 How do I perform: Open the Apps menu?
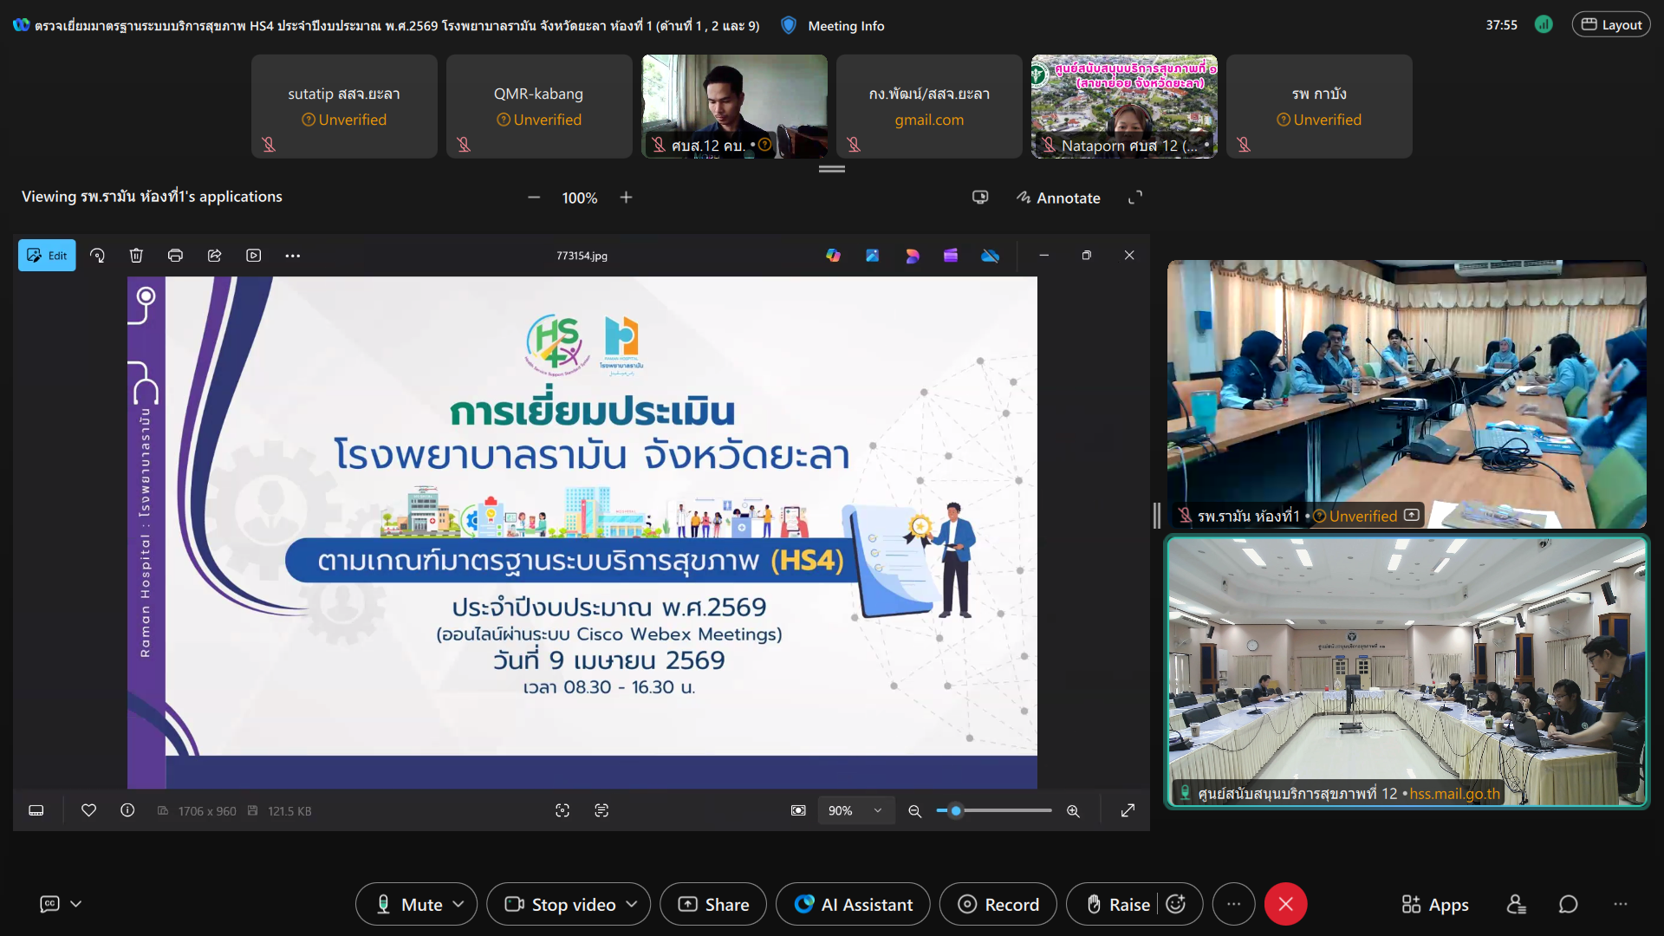click(x=1435, y=904)
